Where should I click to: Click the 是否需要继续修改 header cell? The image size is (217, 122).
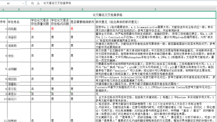pos(82,22)
